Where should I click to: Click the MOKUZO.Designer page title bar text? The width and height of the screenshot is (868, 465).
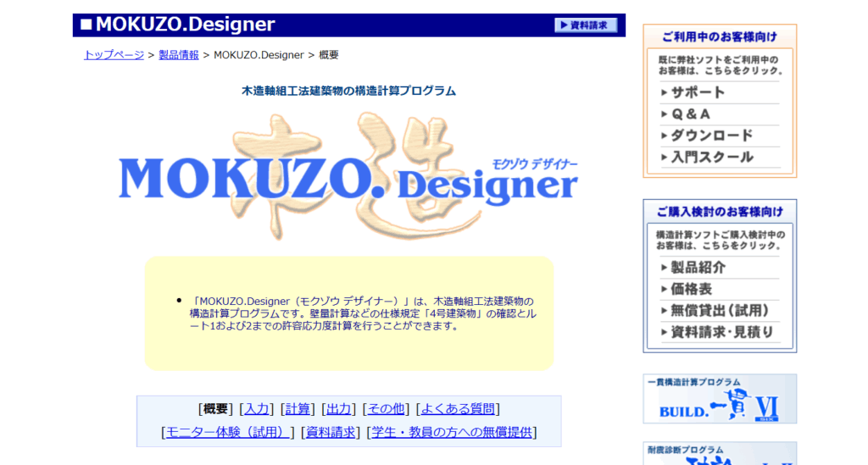tap(185, 25)
